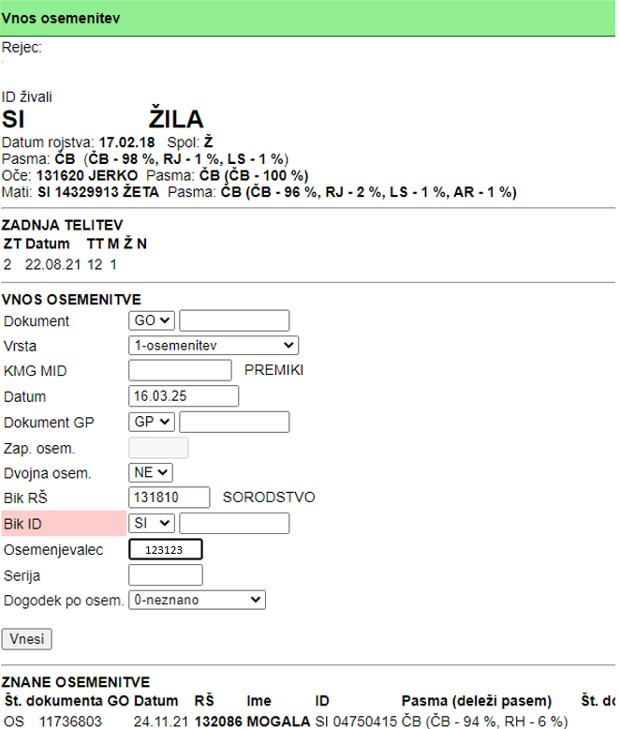Screen dimensions: 620x729
Task: Expand the Dogodek po osem. dropdown
Action: 197,600
